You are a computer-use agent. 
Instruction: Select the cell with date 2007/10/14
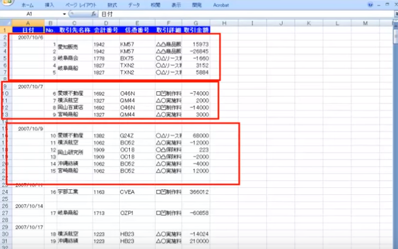pos(28,206)
